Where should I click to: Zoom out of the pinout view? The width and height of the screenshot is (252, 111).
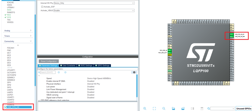pos(164,108)
